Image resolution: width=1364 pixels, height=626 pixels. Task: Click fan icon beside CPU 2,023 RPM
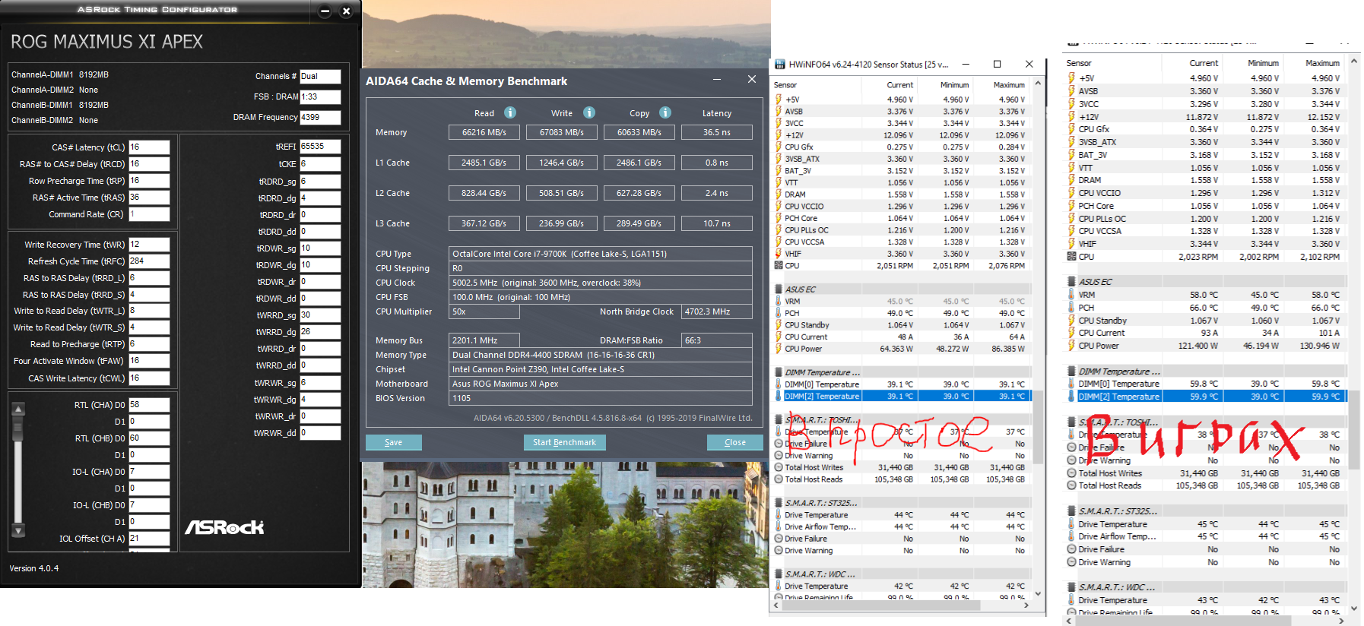(1071, 257)
